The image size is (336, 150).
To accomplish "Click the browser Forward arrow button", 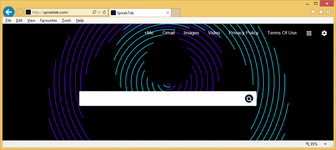I will (19, 12).
